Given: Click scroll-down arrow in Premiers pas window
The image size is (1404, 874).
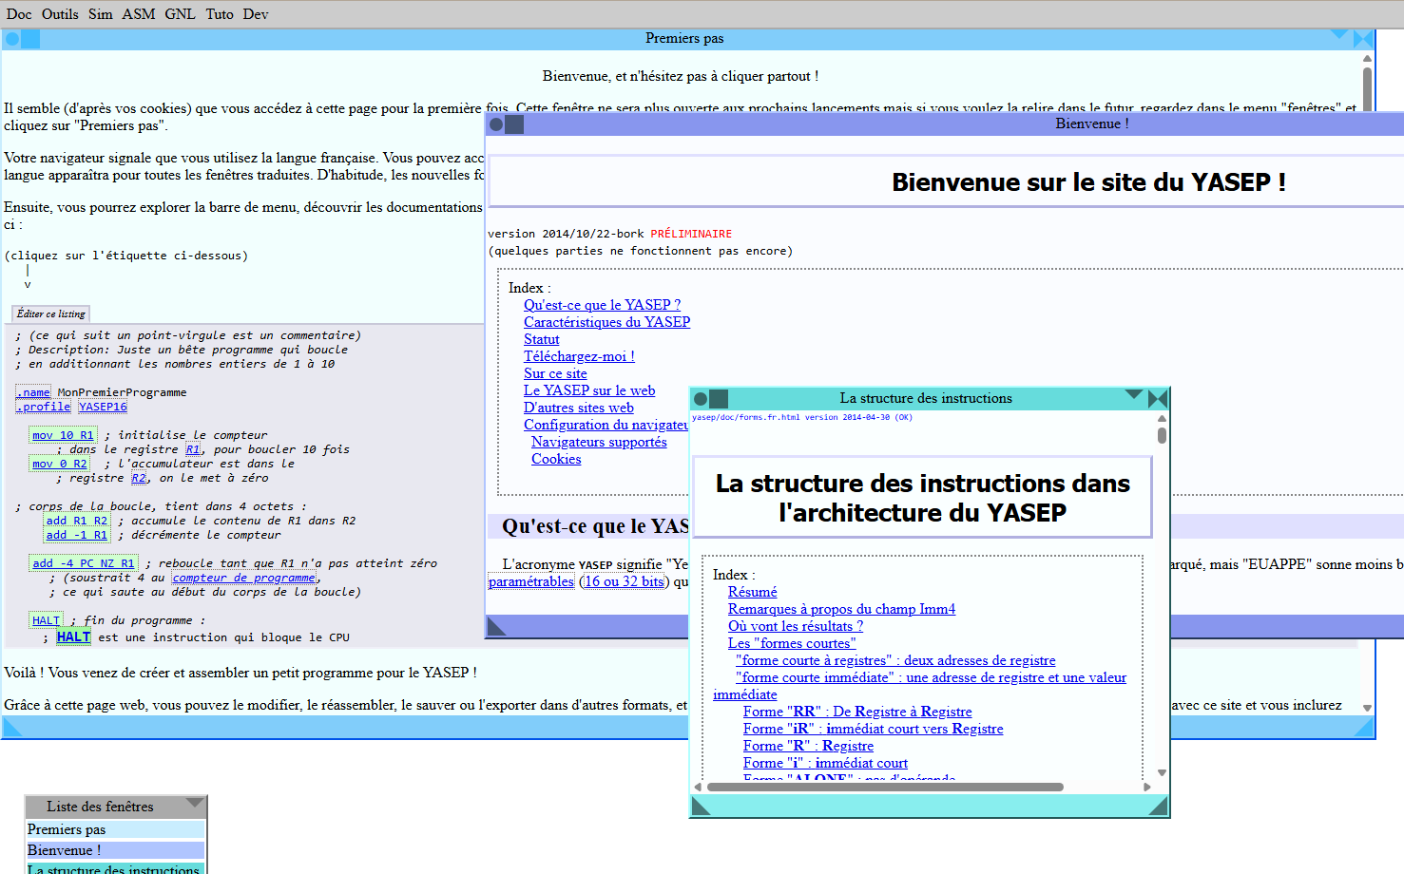Looking at the screenshot, I should click(x=1367, y=708).
